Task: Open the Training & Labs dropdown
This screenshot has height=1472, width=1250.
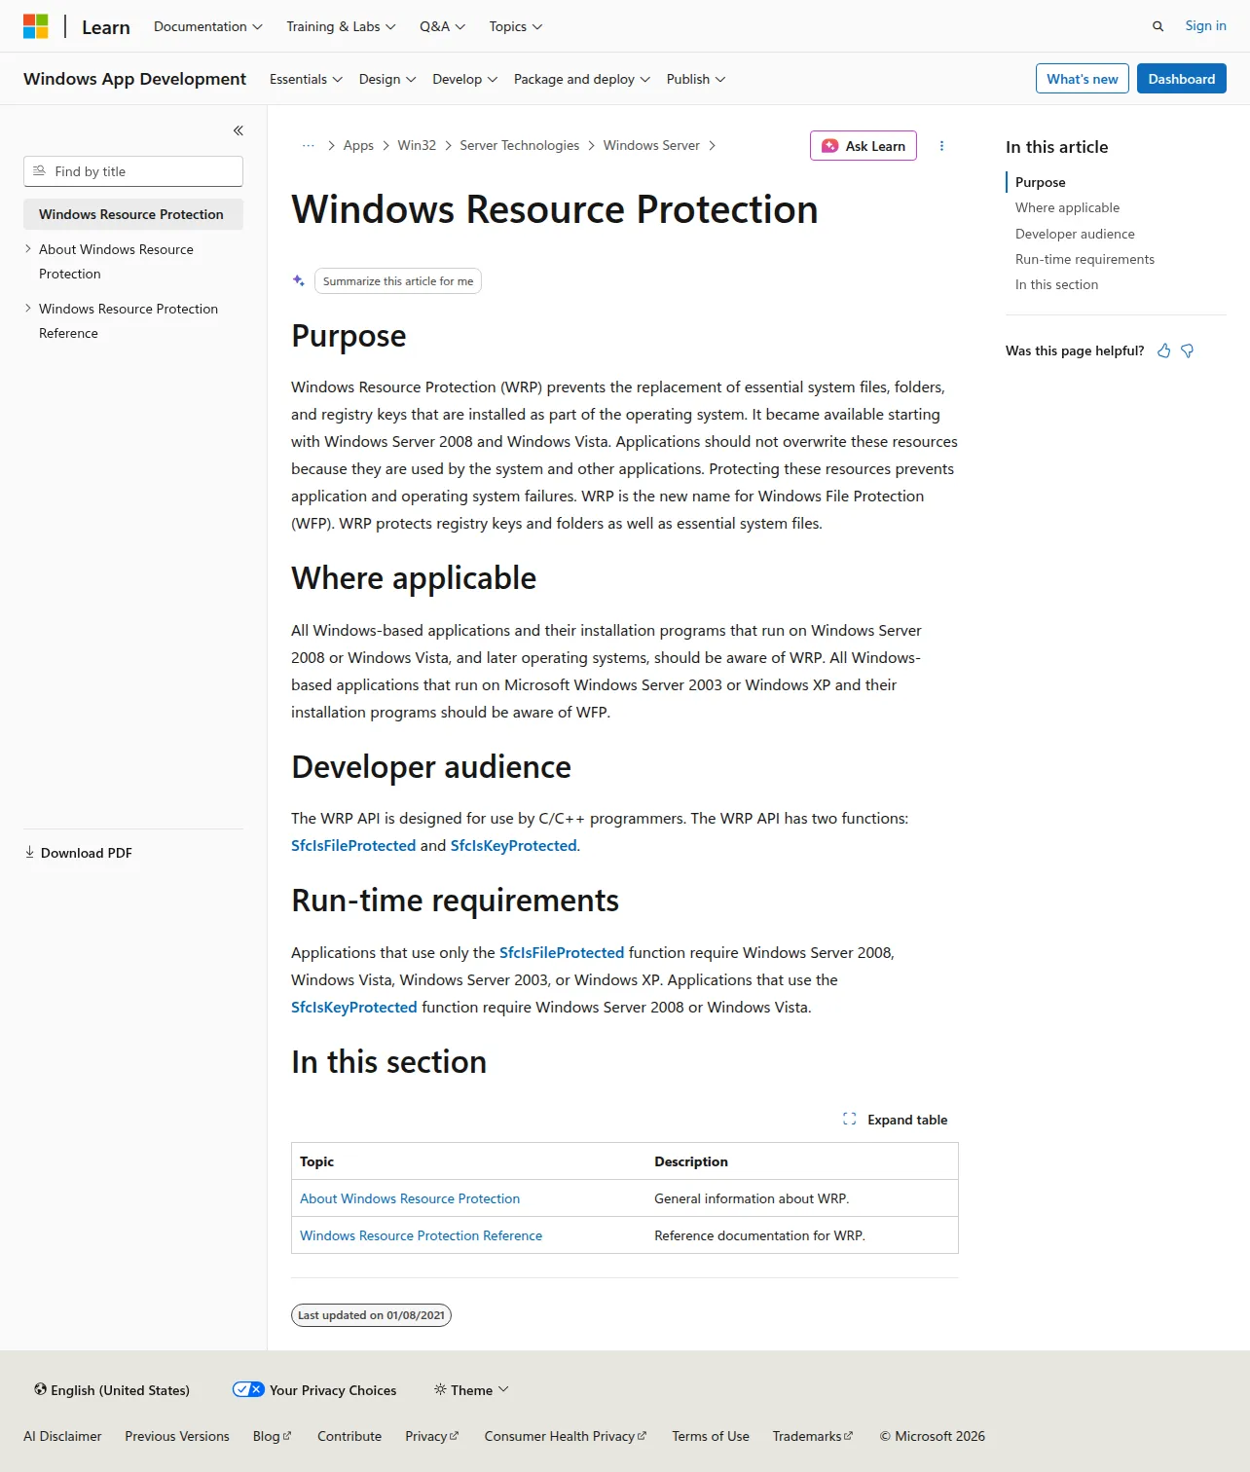Action: (341, 26)
